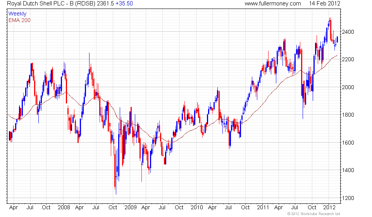
Task: Click the Stockcube Research Ltd copyright text
Action: click(x=313, y=214)
